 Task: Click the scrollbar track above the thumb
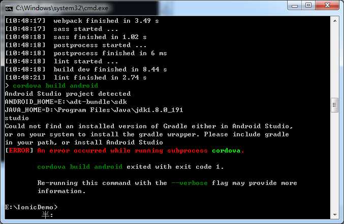[x=334, y=61]
